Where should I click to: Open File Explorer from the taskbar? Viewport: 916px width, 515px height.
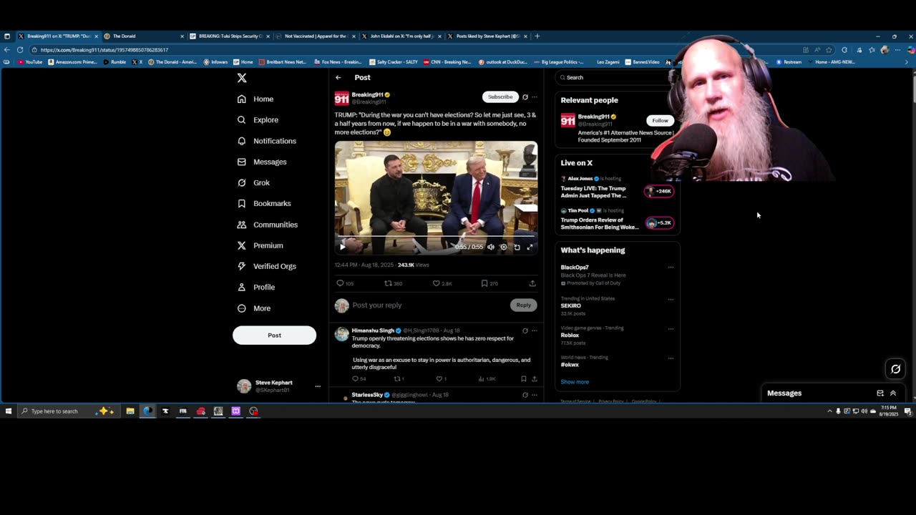pyautogui.click(x=130, y=411)
